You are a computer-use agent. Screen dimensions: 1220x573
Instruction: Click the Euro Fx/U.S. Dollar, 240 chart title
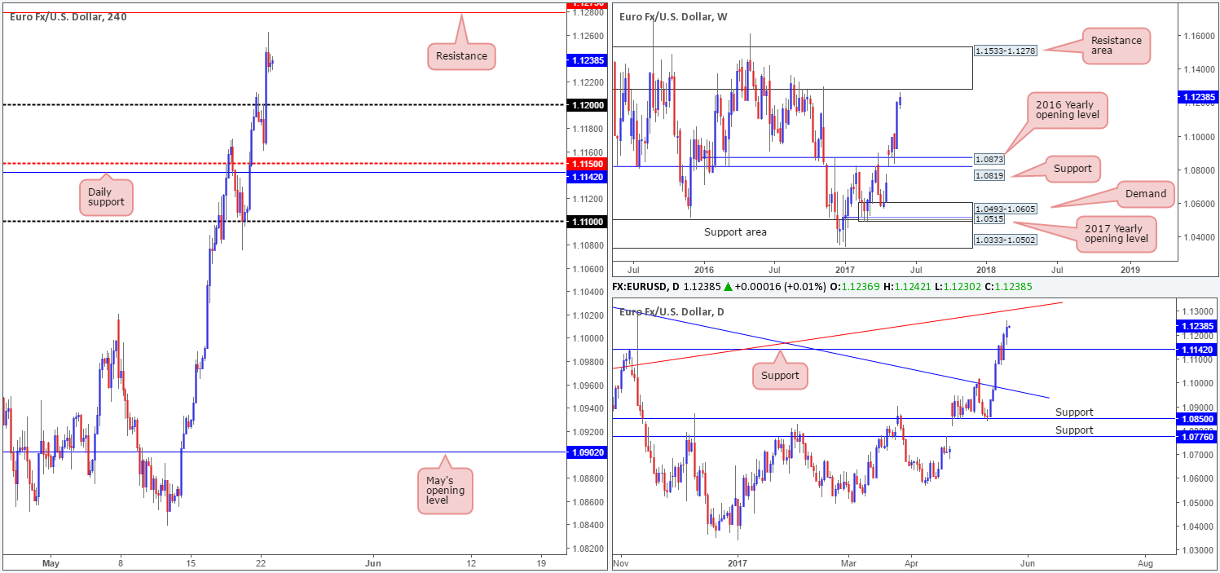tap(68, 15)
